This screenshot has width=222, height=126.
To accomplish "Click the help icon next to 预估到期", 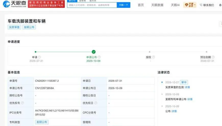I will point(213,57).
